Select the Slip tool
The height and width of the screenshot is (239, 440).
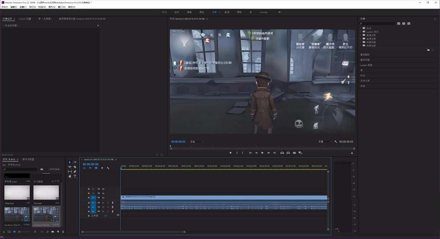pos(70,172)
